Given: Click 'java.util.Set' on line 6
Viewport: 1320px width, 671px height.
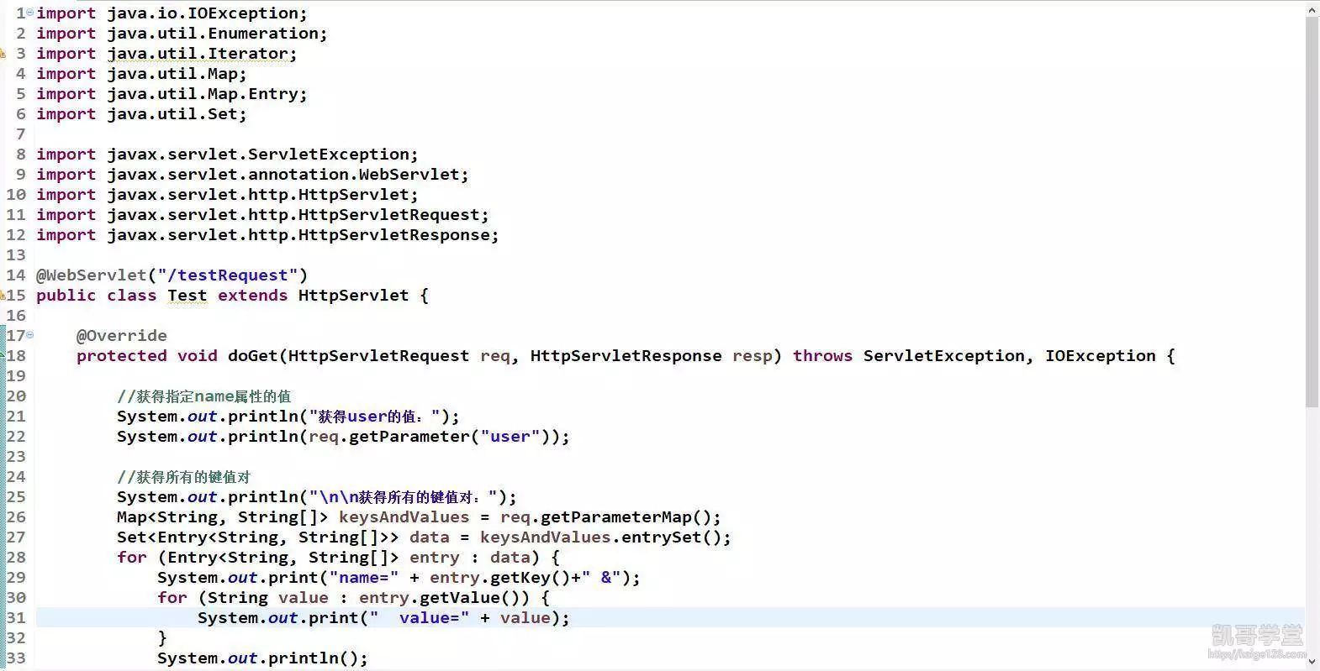Looking at the screenshot, I should (172, 114).
